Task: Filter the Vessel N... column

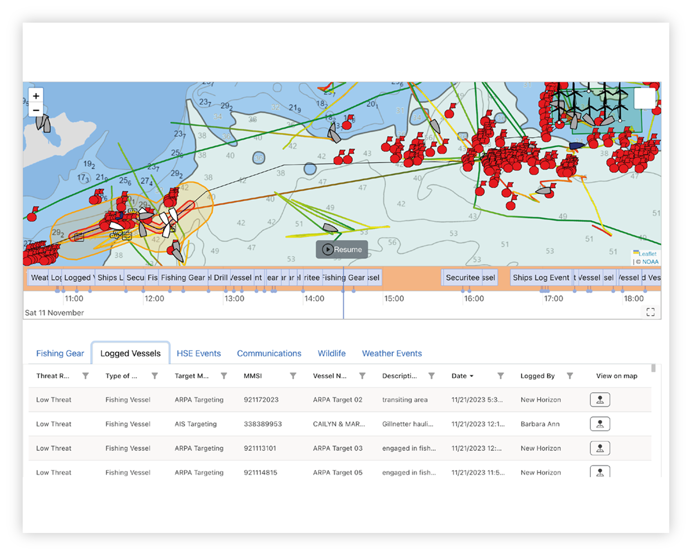Action: 362,376
